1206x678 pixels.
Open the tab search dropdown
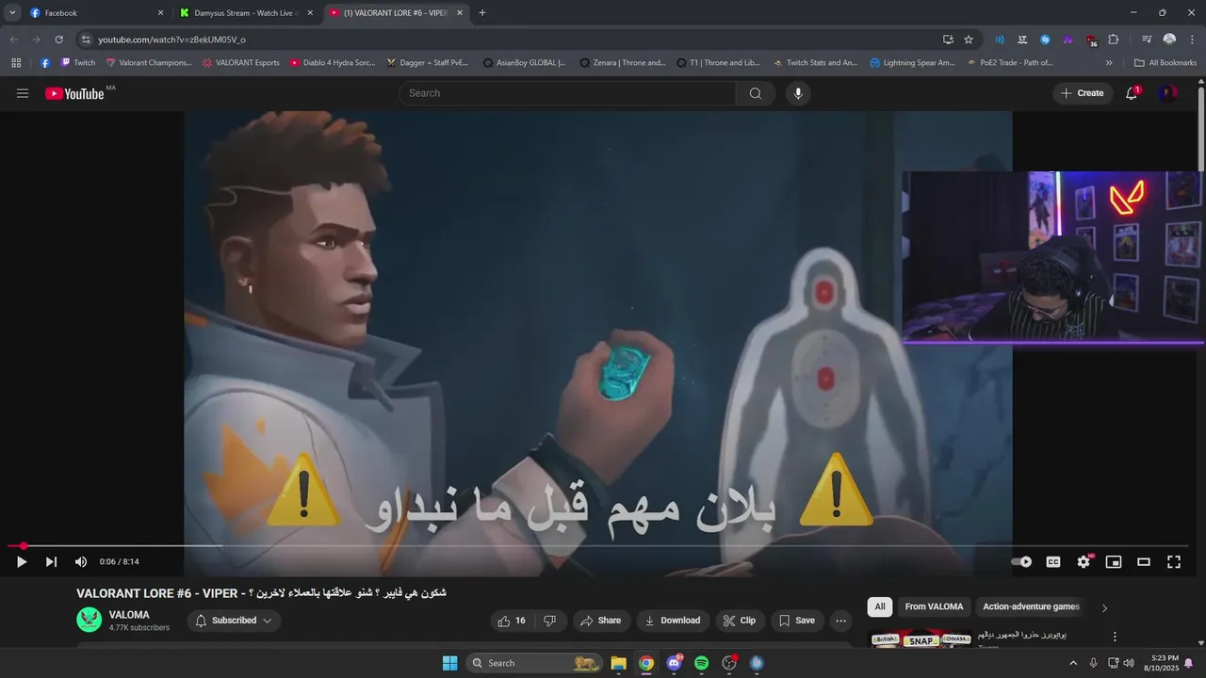[12, 13]
